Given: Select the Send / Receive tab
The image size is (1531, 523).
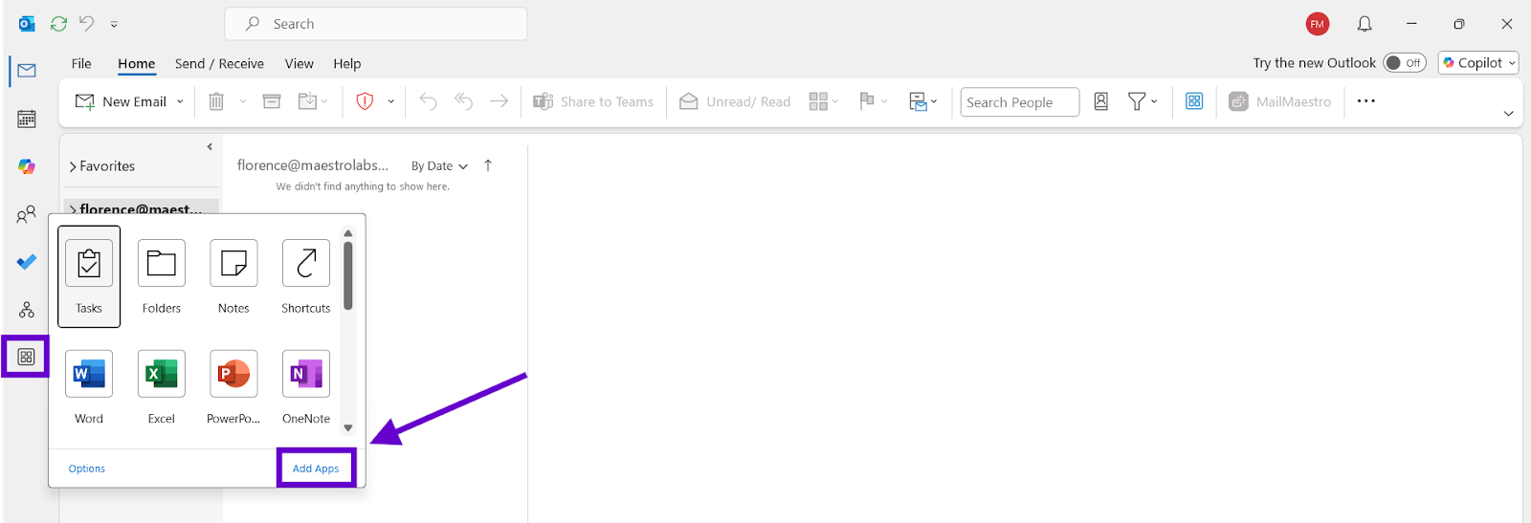Looking at the screenshot, I should (x=219, y=64).
